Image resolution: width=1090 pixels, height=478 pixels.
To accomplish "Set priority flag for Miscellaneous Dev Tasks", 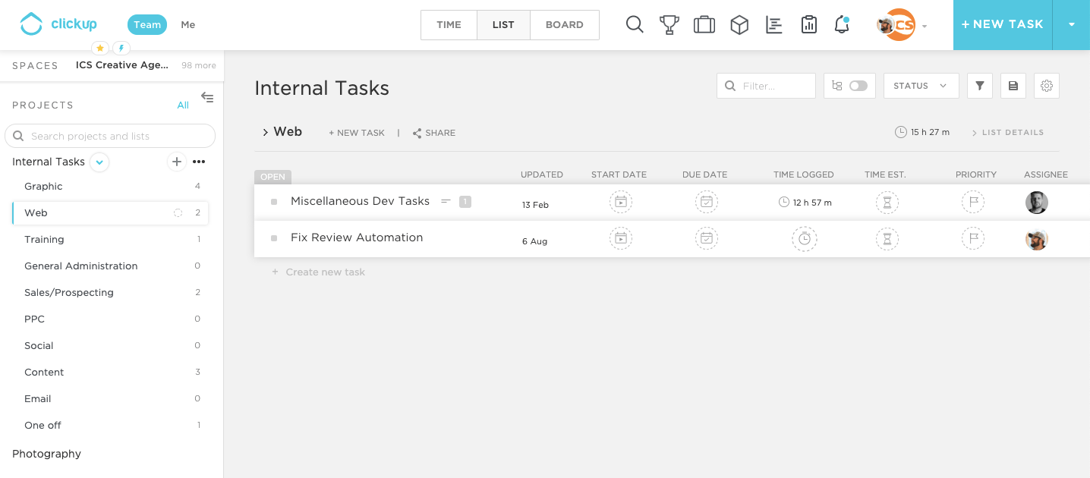I will 973,202.
